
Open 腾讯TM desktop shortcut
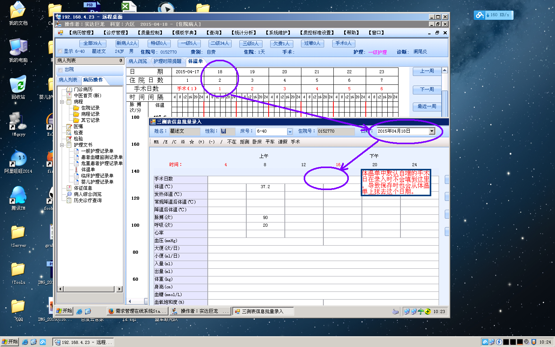[18, 198]
